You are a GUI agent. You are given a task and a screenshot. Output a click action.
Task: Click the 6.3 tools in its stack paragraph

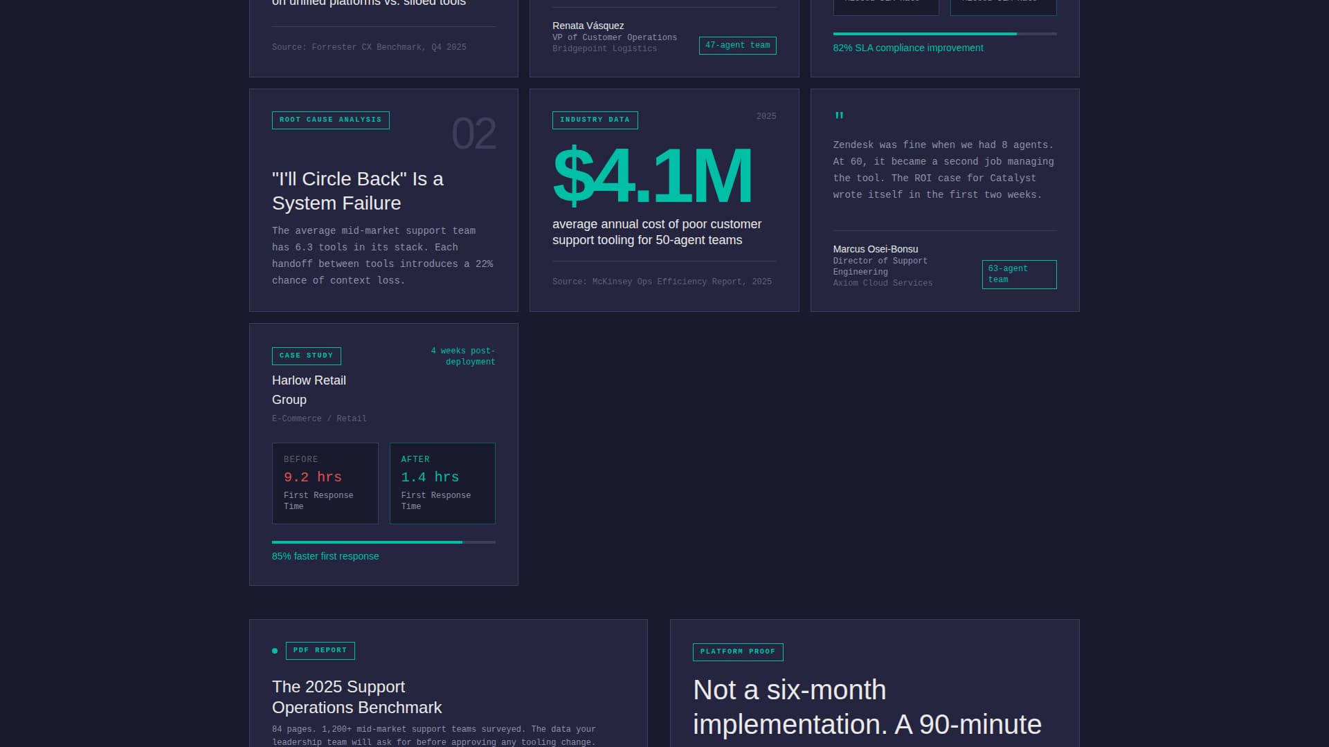pyautogui.click(x=383, y=256)
